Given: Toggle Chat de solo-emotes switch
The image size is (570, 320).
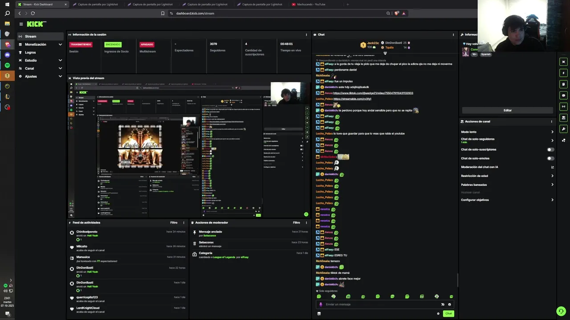Looking at the screenshot, I should (551, 158).
